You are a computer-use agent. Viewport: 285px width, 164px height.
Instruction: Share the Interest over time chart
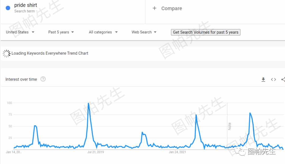(283, 79)
